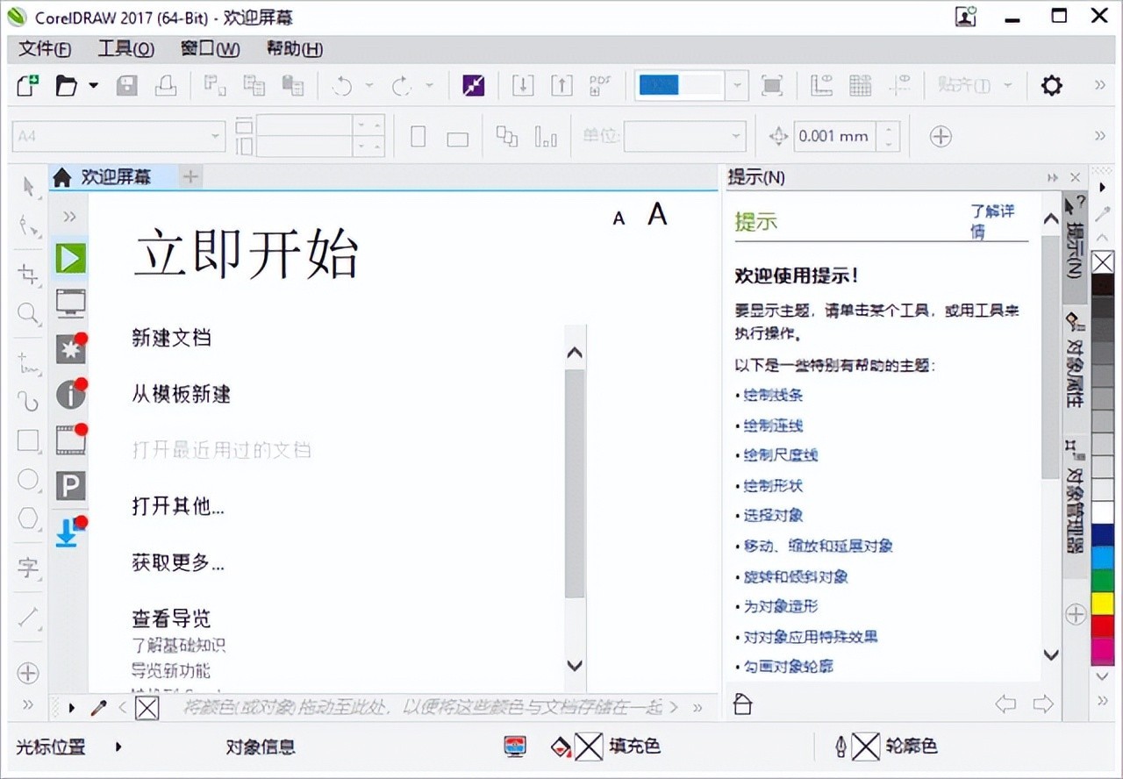Select the Polygon tool in the toolbox
Screen dimensions: 1123x779
(x=28, y=518)
